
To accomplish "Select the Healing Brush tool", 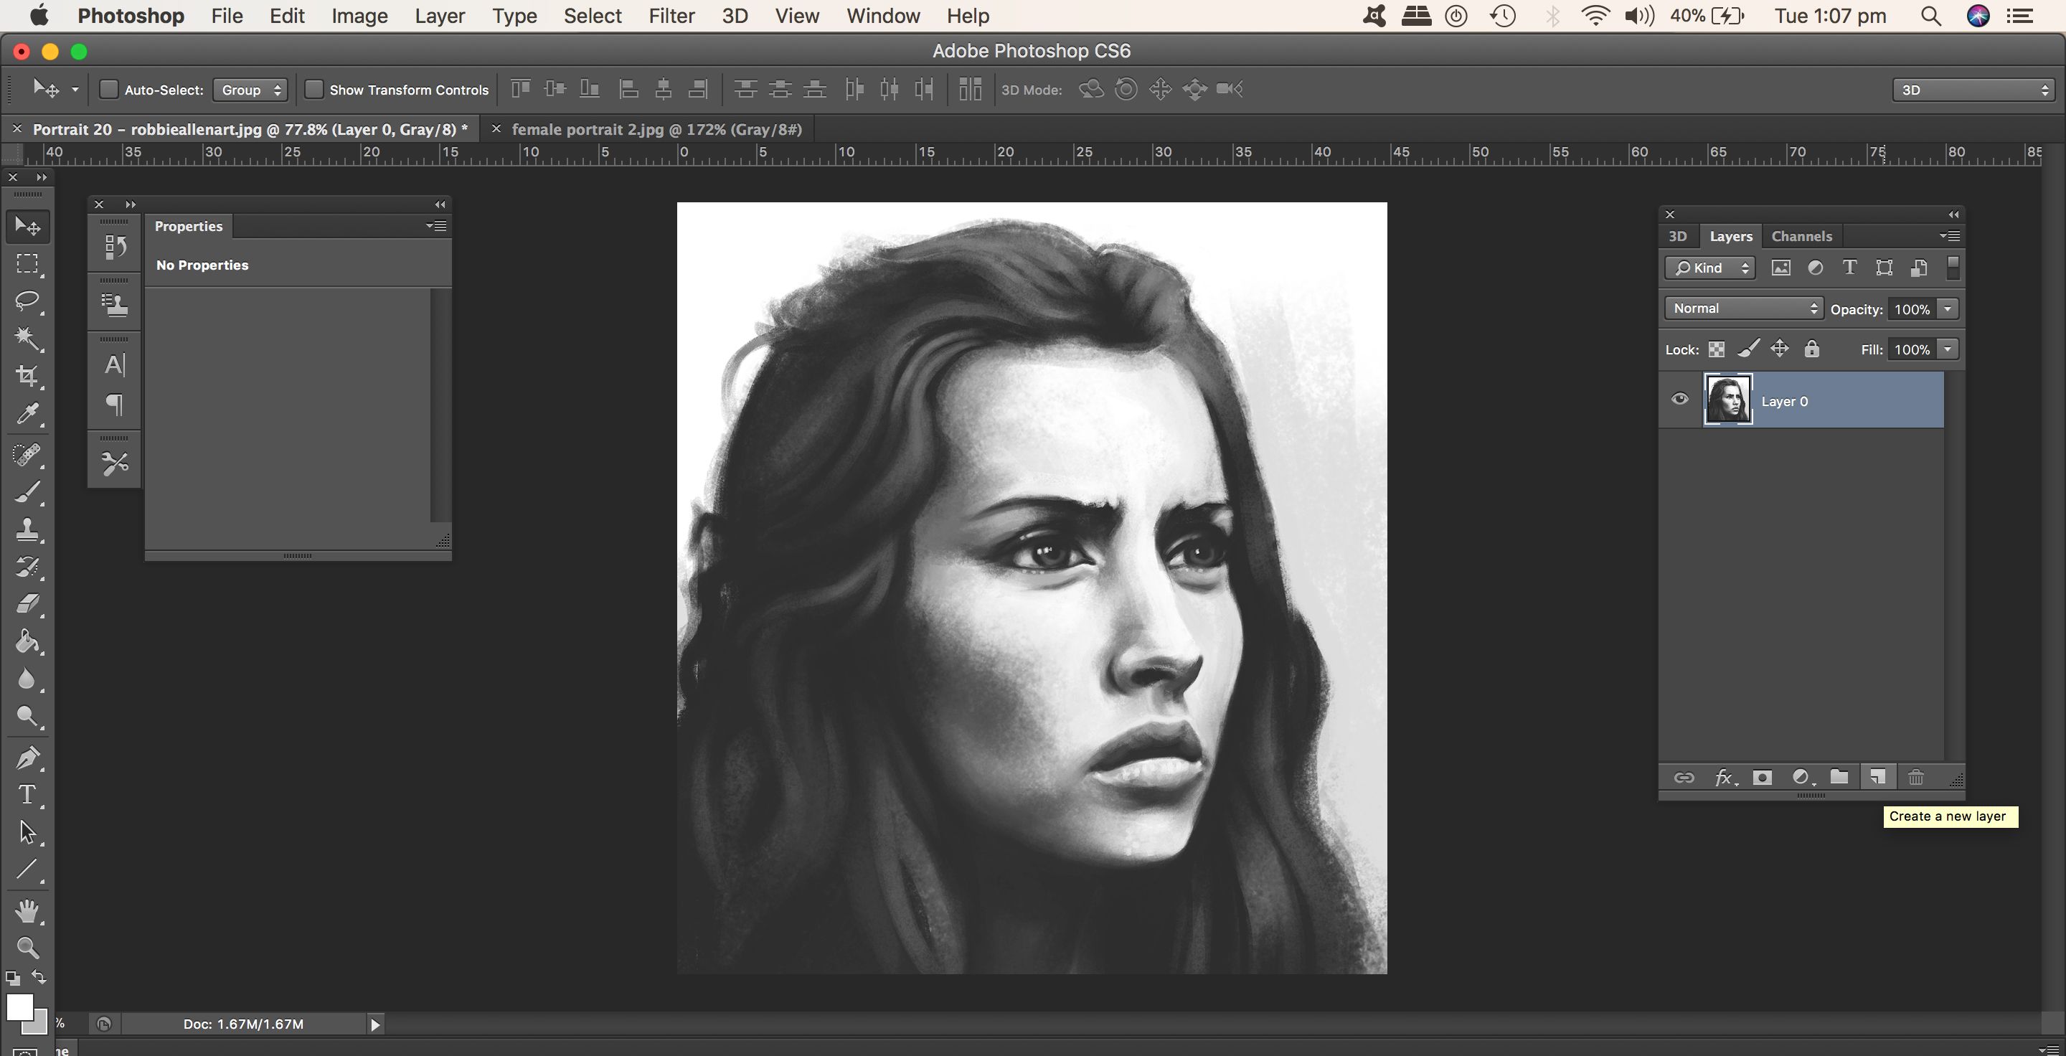I will tap(27, 455).
